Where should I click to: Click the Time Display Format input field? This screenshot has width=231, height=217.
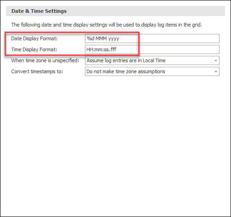(x=152, y=49)
